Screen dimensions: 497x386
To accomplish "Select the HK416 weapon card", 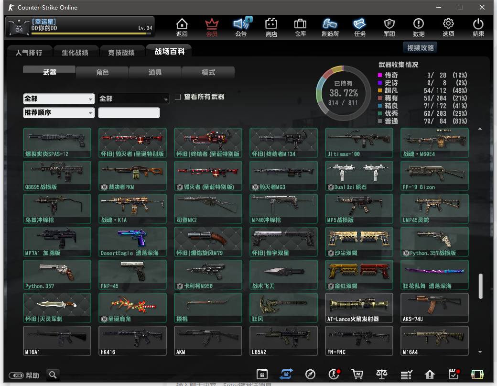I will [x=132, y=341].
